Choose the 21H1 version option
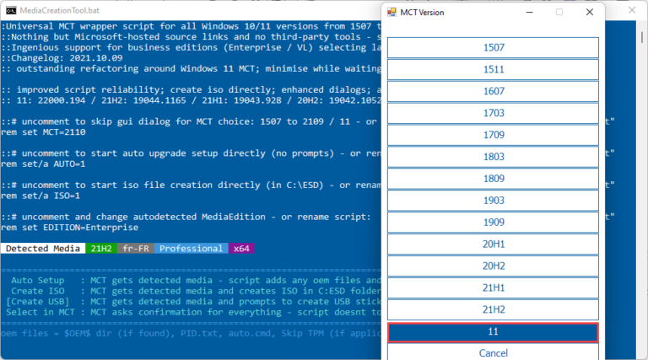 point(494,288)
